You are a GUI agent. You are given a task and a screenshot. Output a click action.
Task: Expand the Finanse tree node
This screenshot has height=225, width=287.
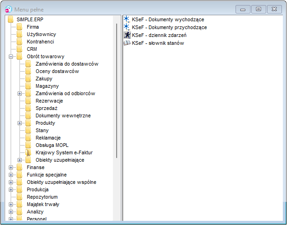point(11,167)
